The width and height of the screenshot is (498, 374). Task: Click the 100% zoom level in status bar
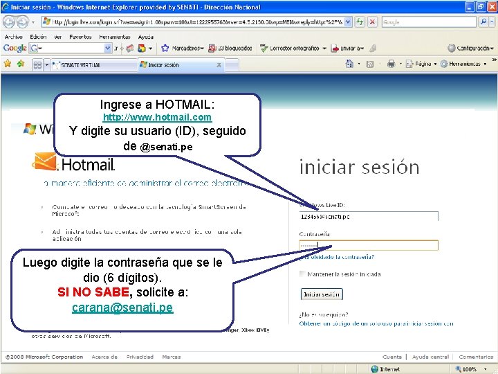469,369
